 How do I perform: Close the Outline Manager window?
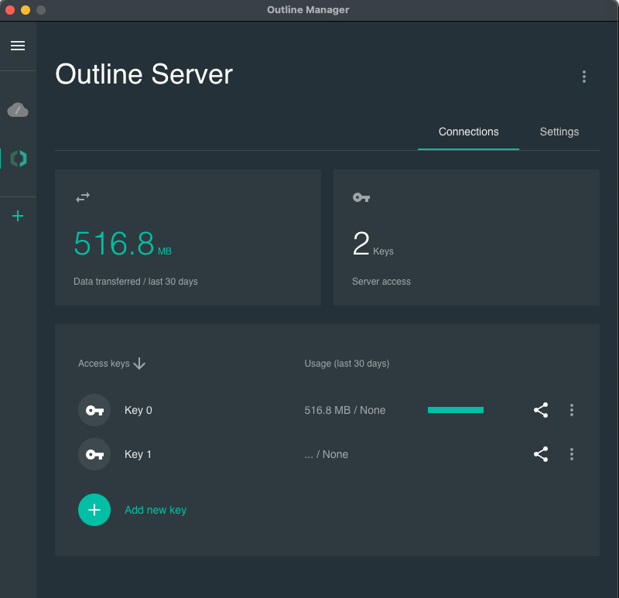coord(10,10)
